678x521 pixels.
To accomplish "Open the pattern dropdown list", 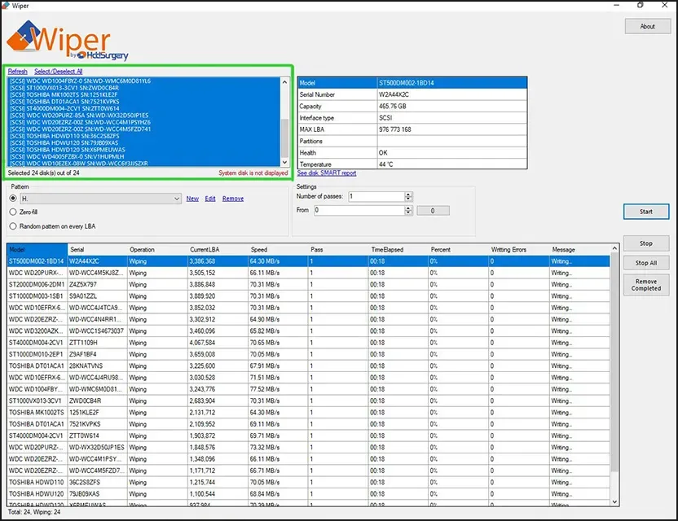I will [176, 199].
